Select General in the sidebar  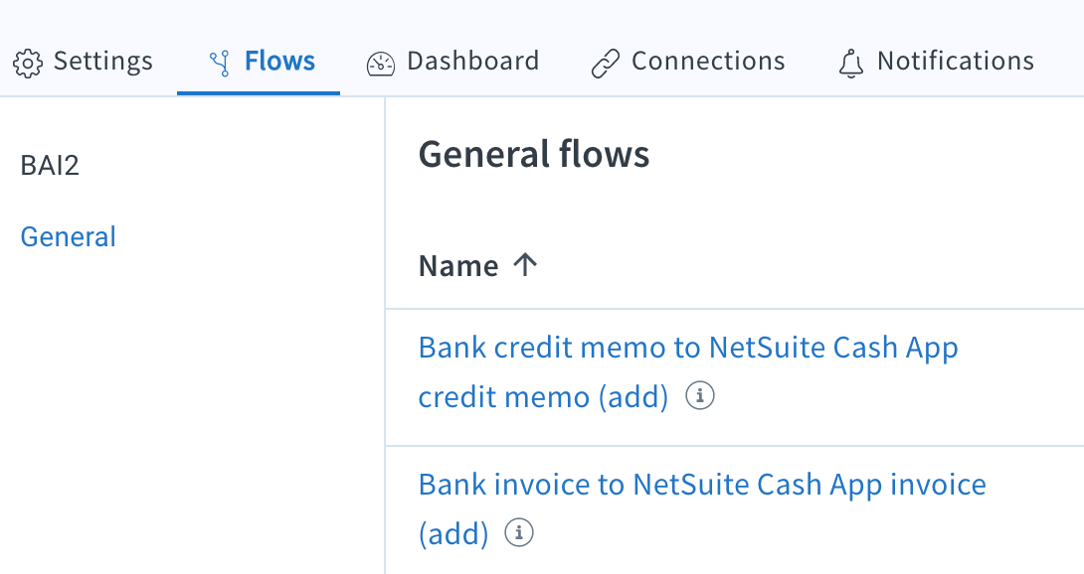[x=67, y=236]
